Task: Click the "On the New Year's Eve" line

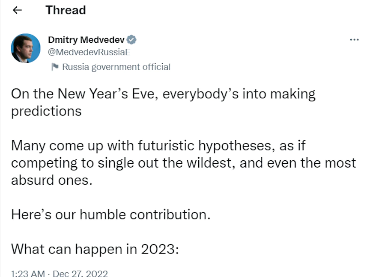Action: click(x=163, y=94)
